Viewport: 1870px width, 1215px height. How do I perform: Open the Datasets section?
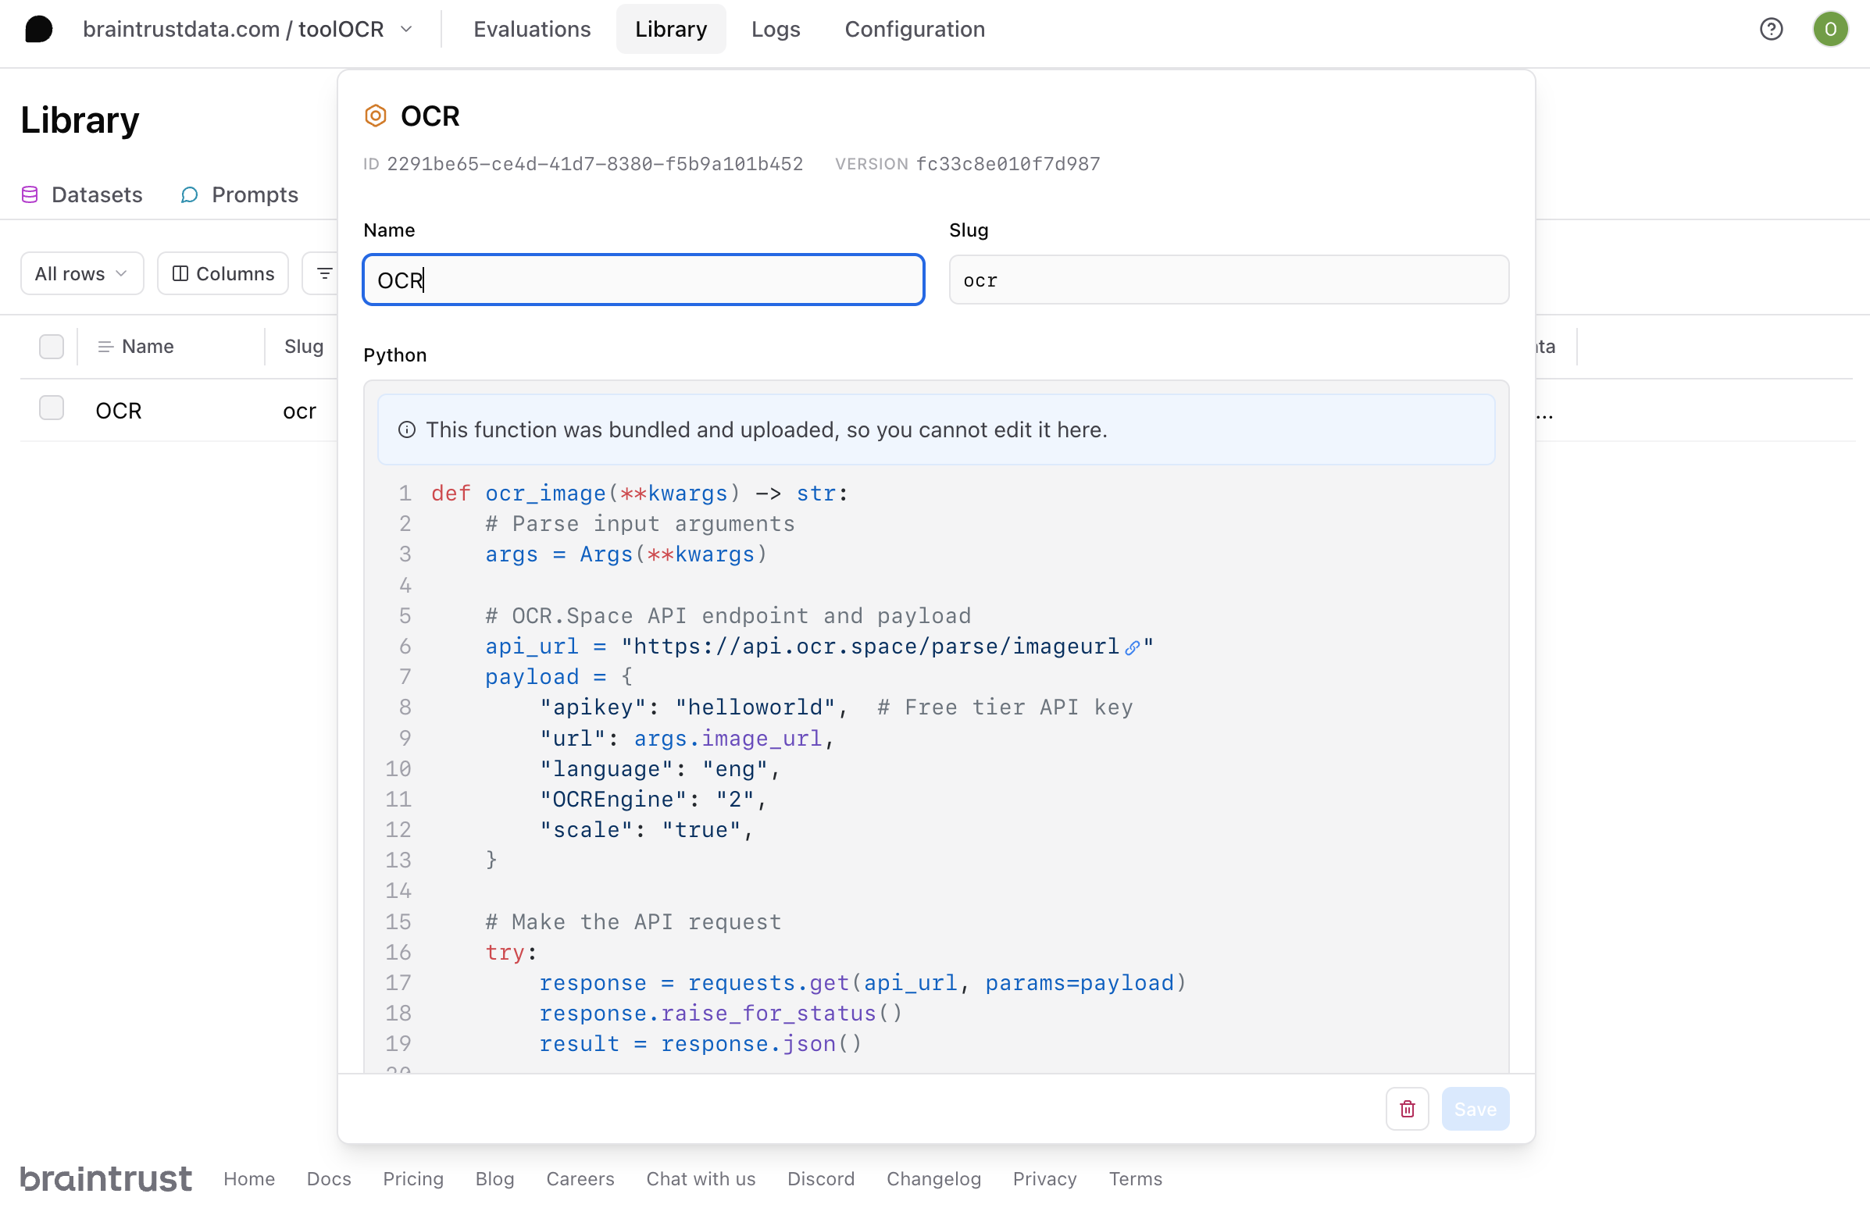(x=81, y=194)
